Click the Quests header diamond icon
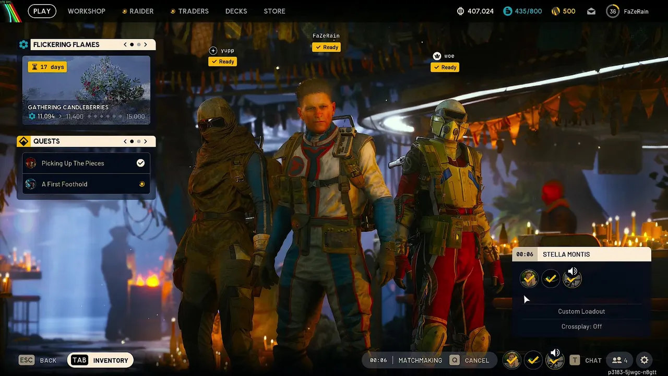 tap(23, 142)
